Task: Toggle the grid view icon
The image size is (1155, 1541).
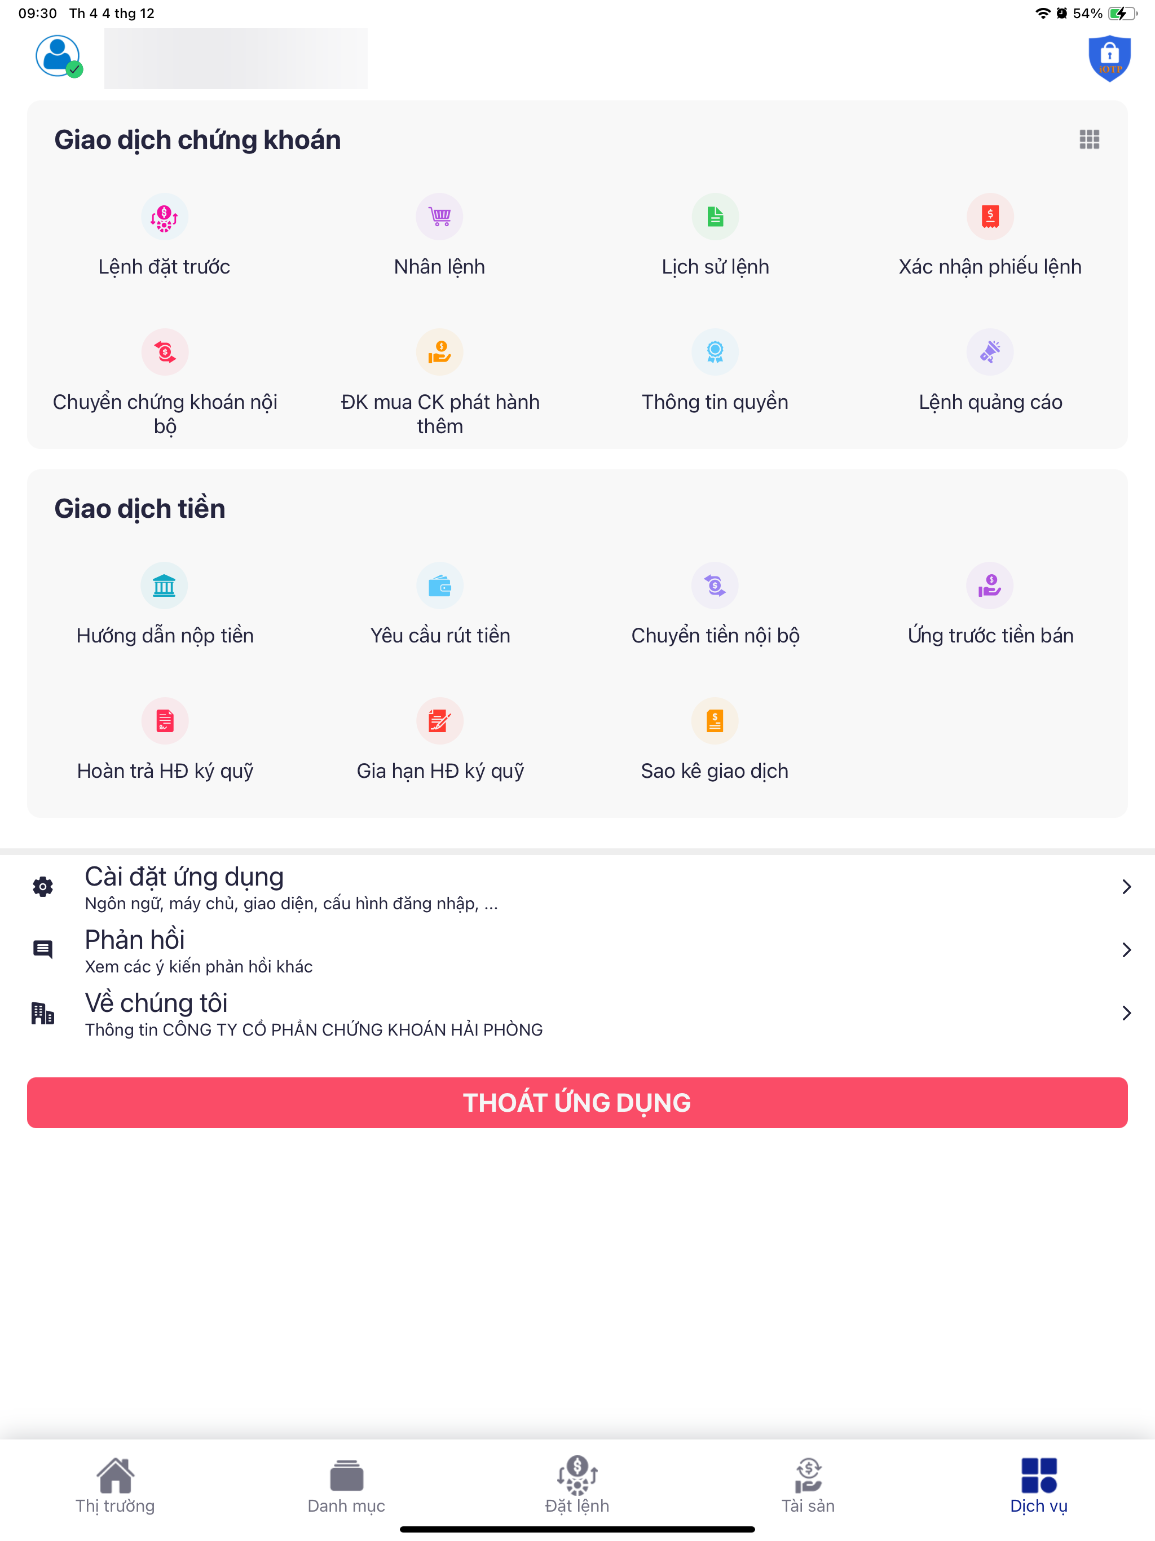Action: (1090, 139)
